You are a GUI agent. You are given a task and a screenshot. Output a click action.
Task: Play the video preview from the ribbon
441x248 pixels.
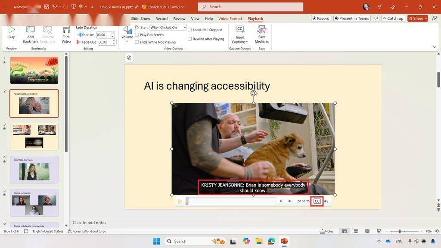click(x=11, y=32)
